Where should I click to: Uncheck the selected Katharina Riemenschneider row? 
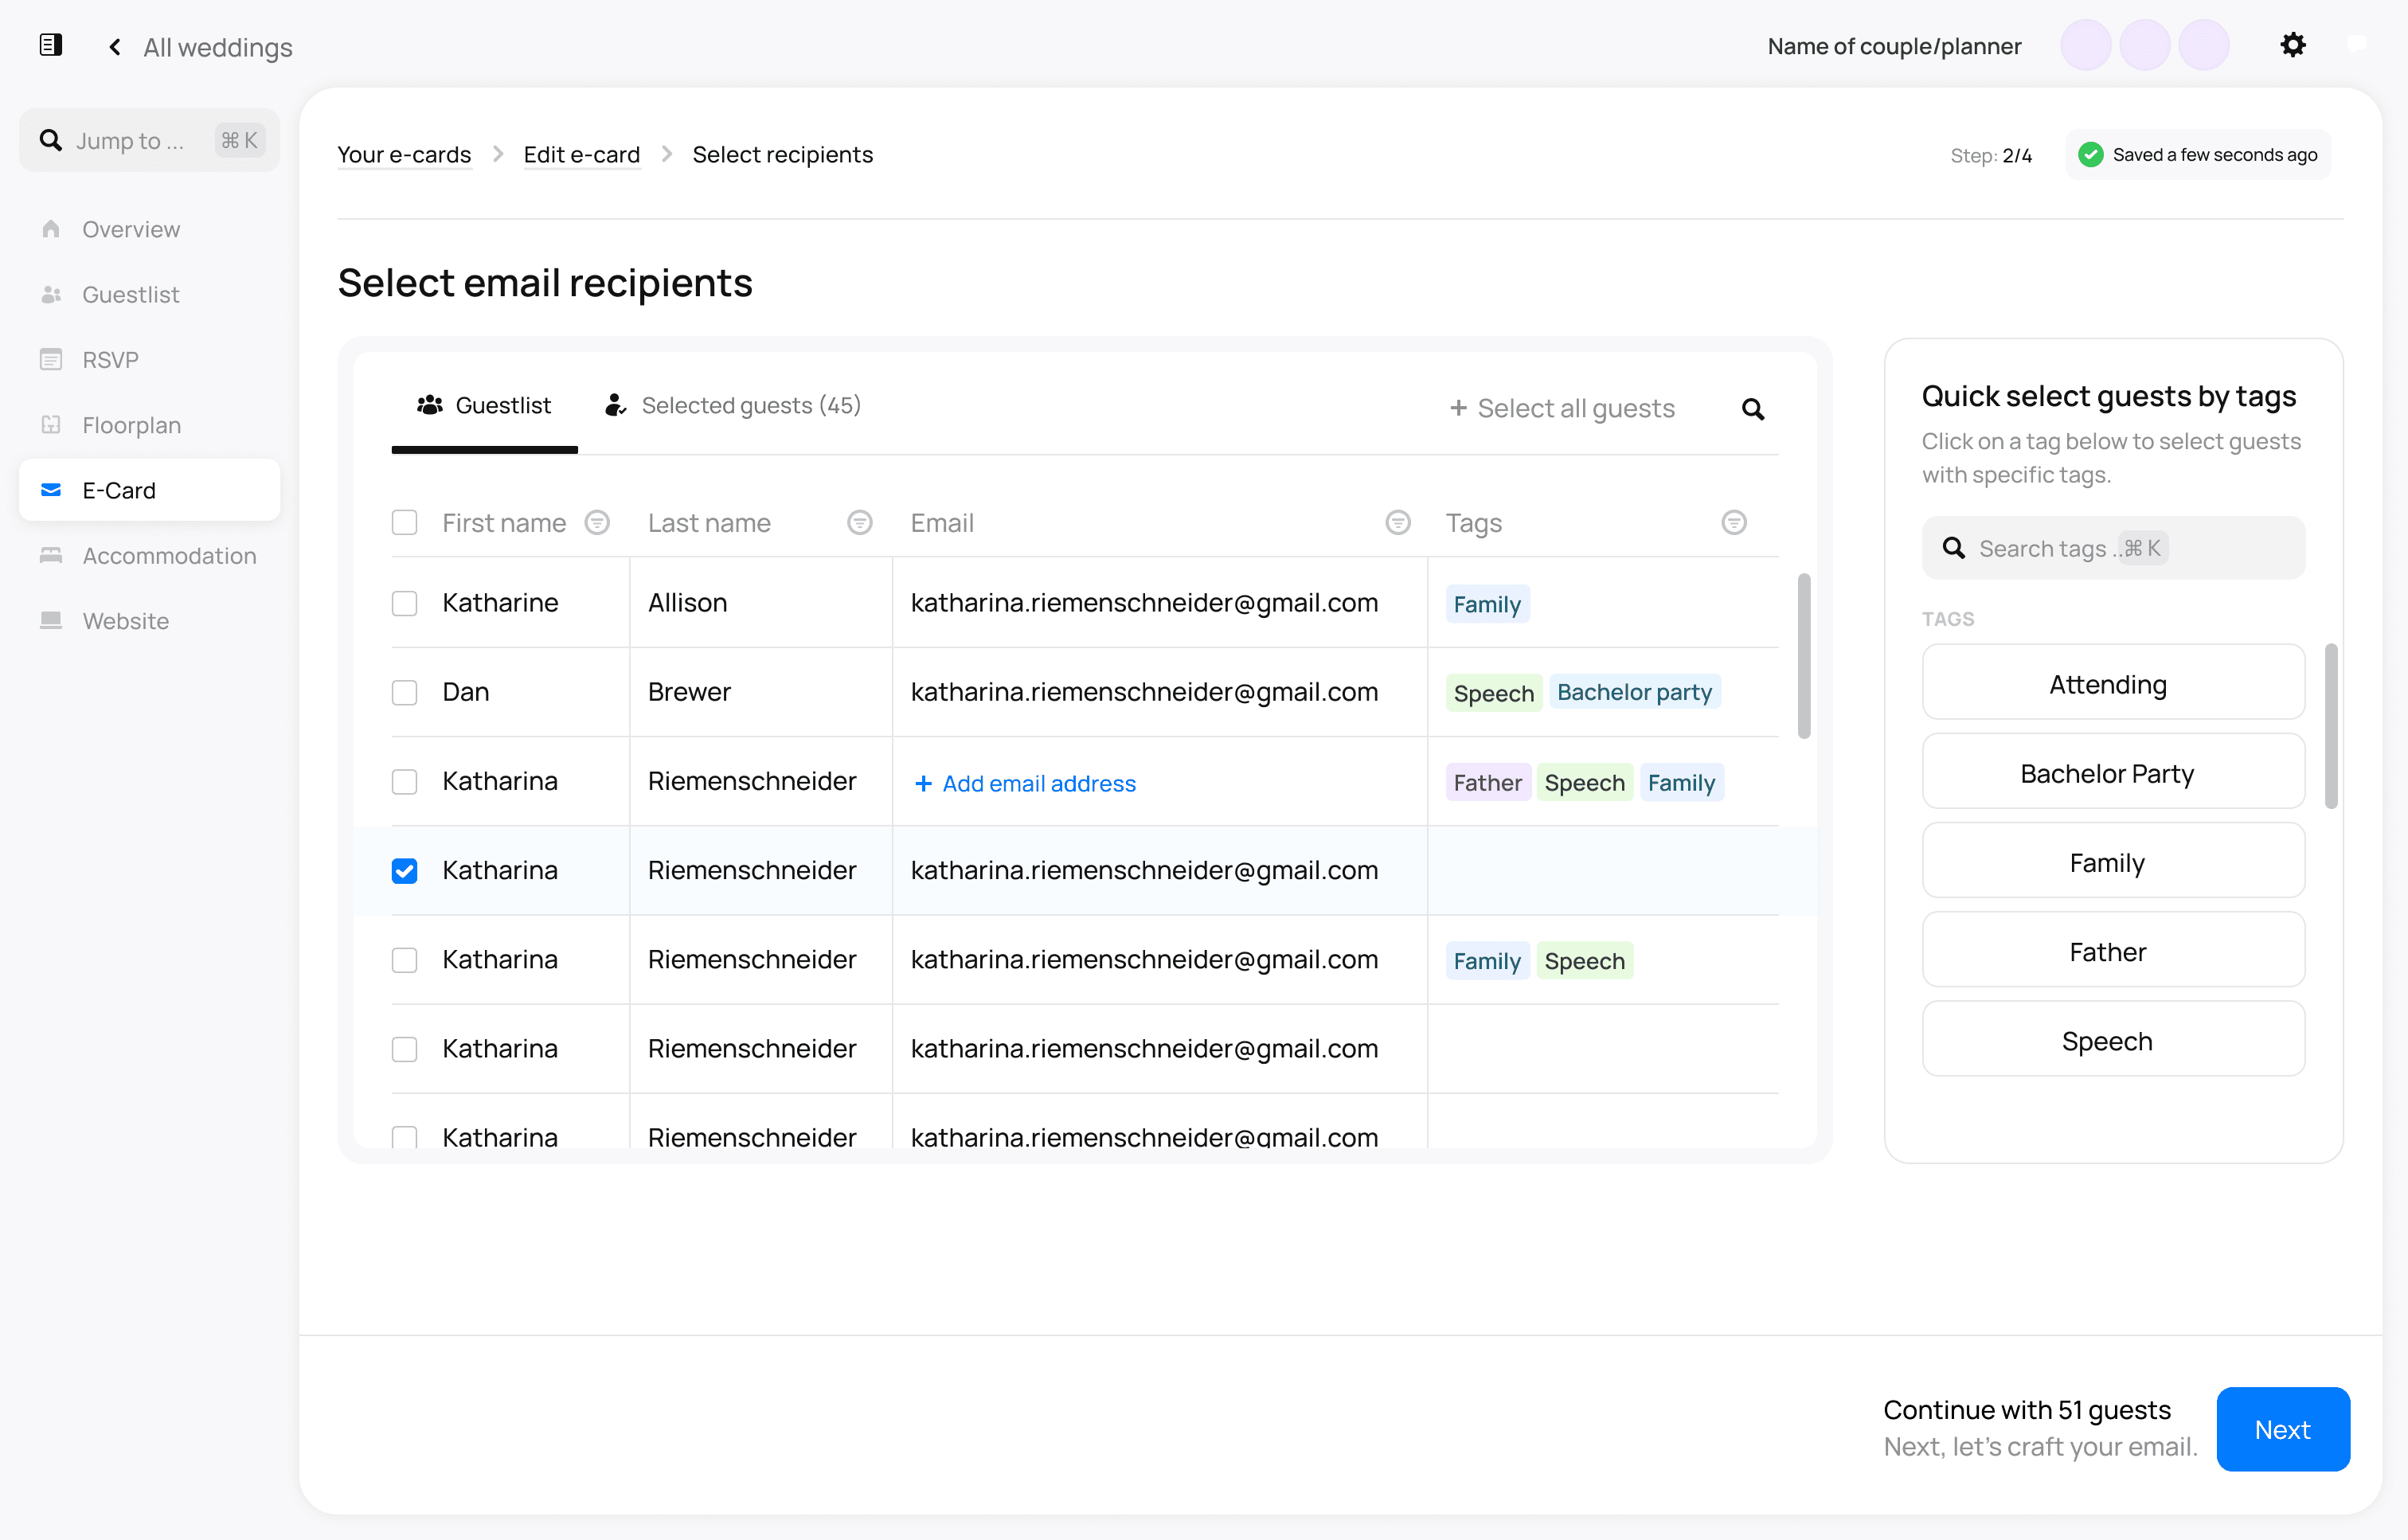point(404,870)
